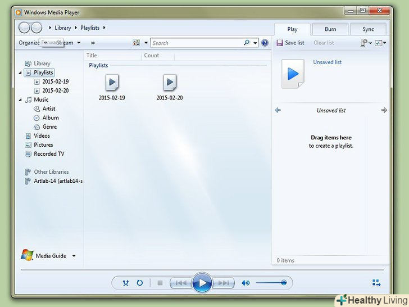The height and width of the screenshot is (307, 409).
Task: Switch to the Sync tab
Action: [x=368, y=29]
